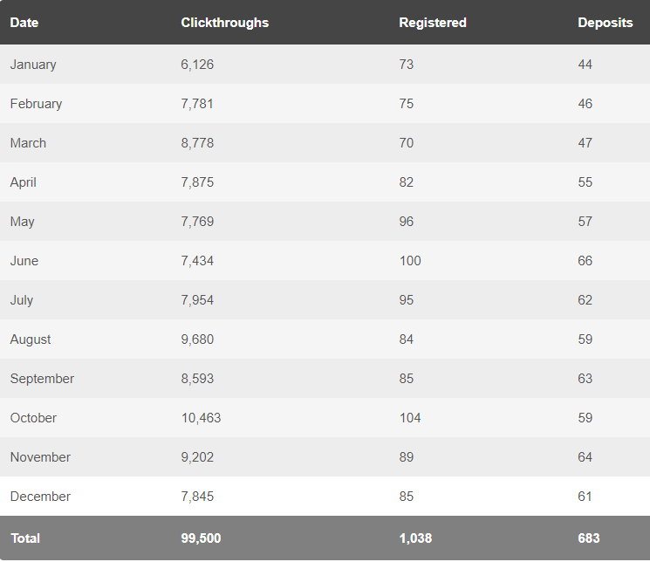Select total deposits value 683
650x562 pixels.
[589, 538]
